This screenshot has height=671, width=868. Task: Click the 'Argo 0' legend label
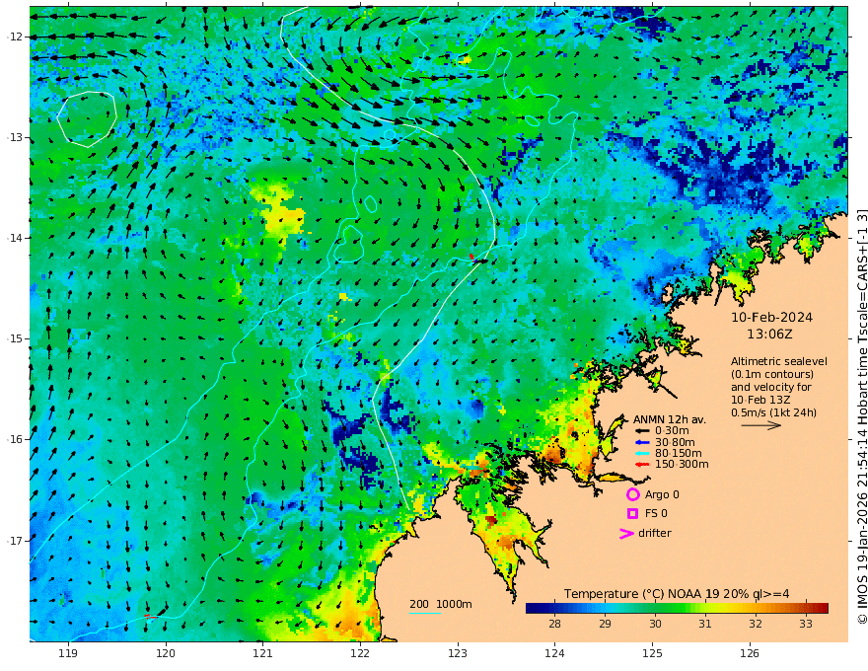click(x=662, y=494)
